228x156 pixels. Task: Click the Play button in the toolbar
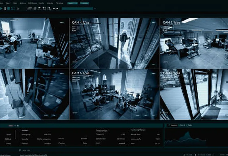[1, 9]
